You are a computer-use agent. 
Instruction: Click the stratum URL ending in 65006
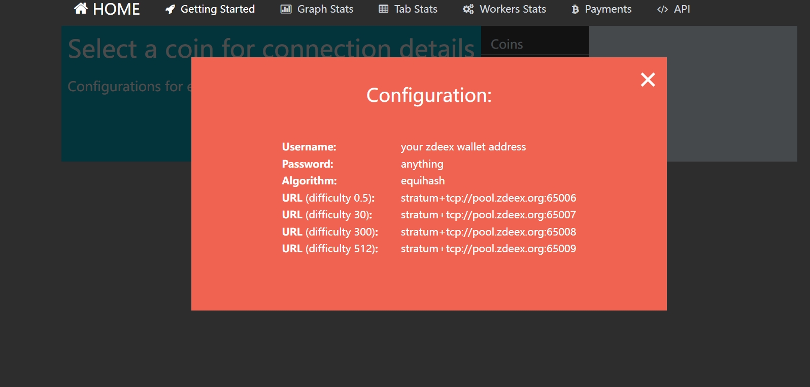point(489,198)
